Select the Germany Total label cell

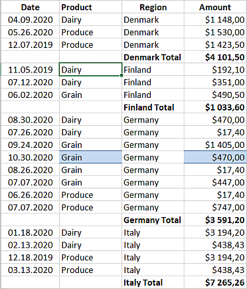click(153, 220)
